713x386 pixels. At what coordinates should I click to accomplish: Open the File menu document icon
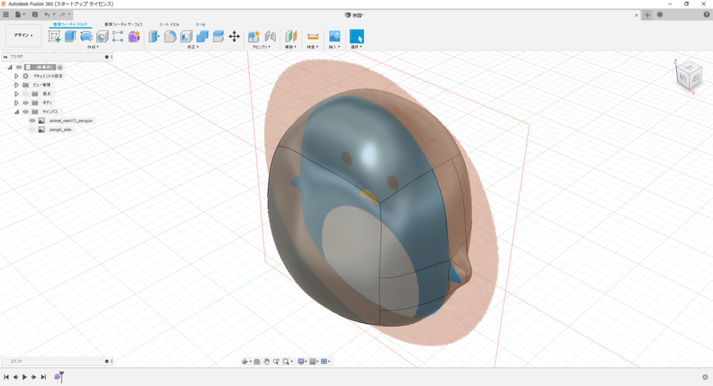pos(19,14)
